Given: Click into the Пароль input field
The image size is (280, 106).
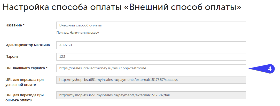Looking at the screenshot, I should [x=151, y=57].
